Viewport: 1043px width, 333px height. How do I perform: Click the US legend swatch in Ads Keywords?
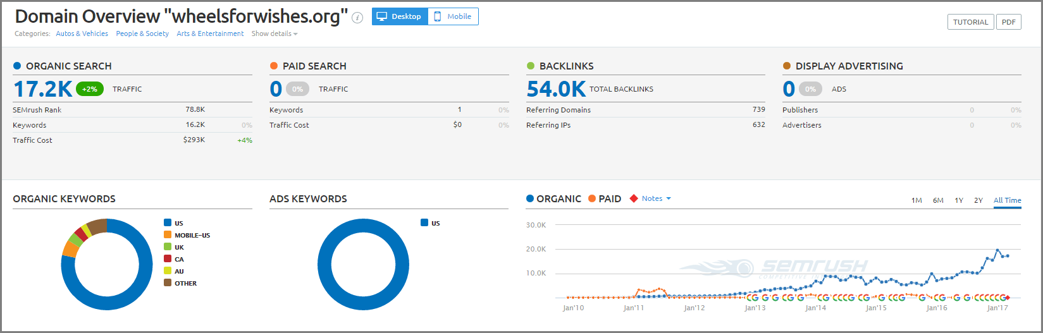(424, 222)
